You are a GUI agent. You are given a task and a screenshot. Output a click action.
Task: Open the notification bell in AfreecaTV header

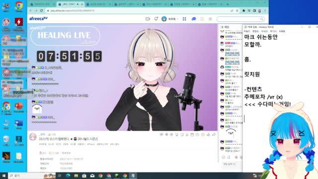(x=156, y=19)
